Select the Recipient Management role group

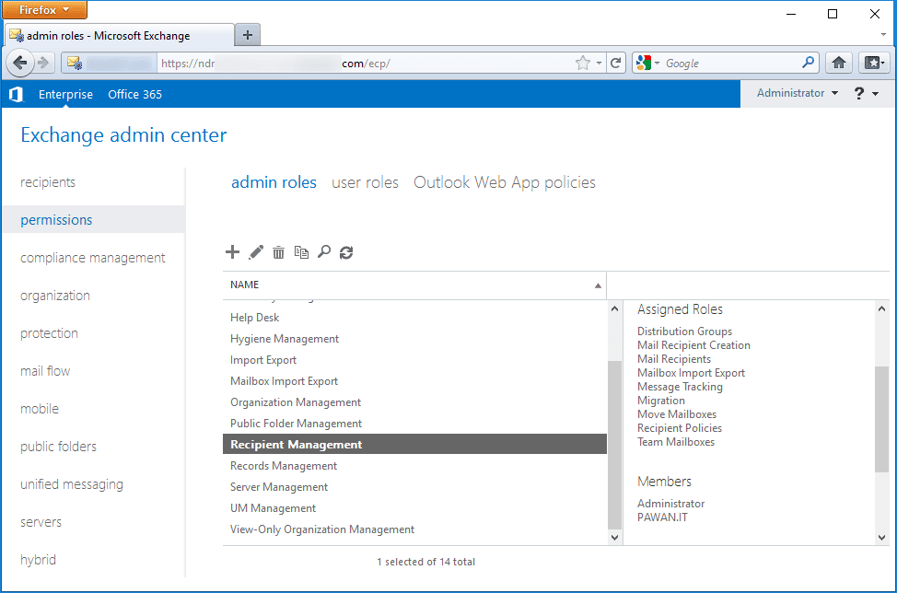point(414,445)
